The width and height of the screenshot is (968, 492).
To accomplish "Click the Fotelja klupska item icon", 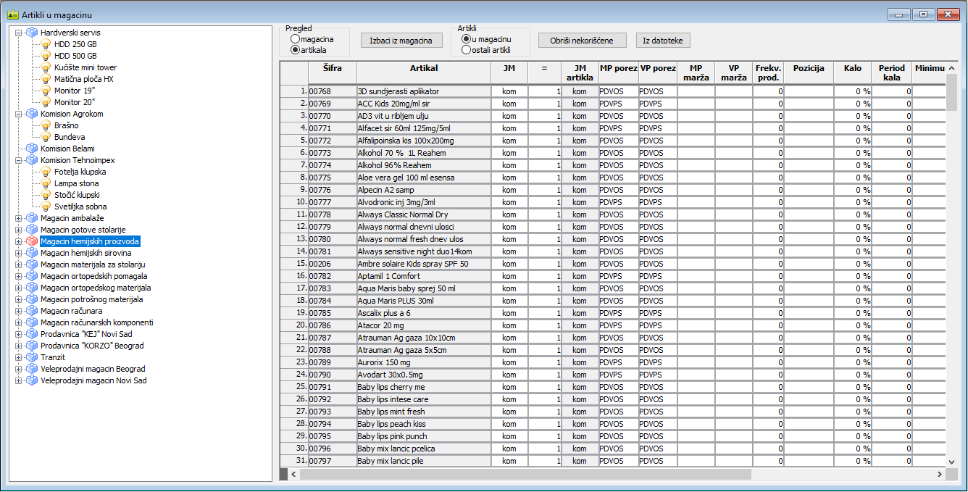I will [46, 172].
